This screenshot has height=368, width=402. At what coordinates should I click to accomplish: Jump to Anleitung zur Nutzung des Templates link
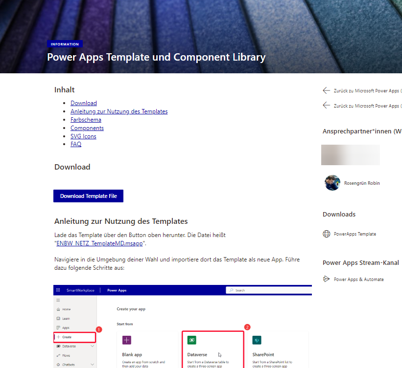pos(119,111)
